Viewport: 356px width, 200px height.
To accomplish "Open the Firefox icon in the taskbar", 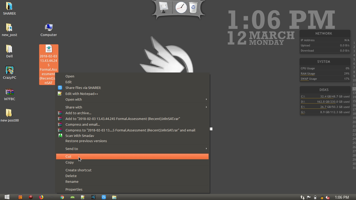I will coord(41,197).
